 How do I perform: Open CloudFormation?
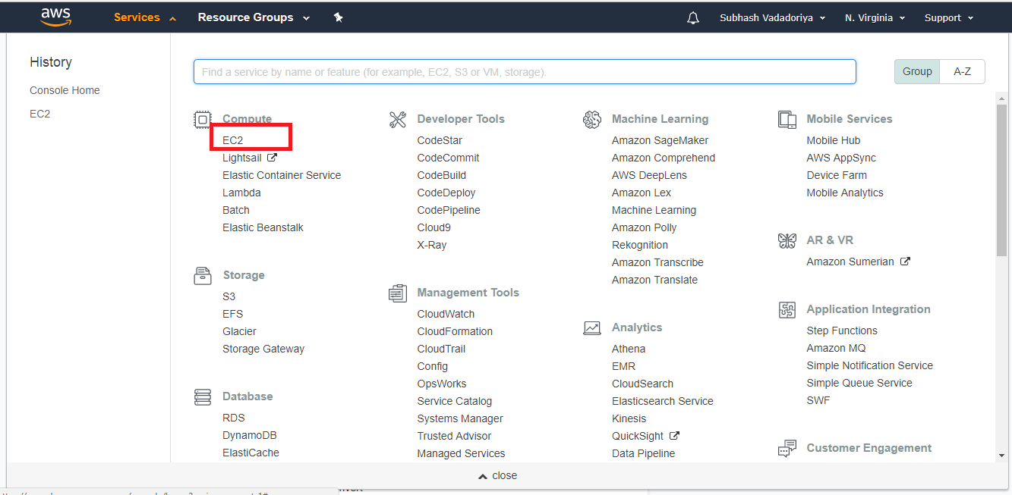click(455, 331)
